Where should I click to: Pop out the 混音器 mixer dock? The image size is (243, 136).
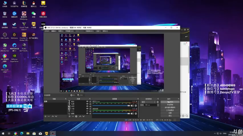point(138,99)
